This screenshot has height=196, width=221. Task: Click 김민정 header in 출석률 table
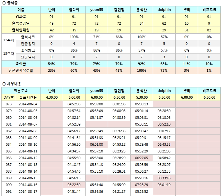click(119, 10)
